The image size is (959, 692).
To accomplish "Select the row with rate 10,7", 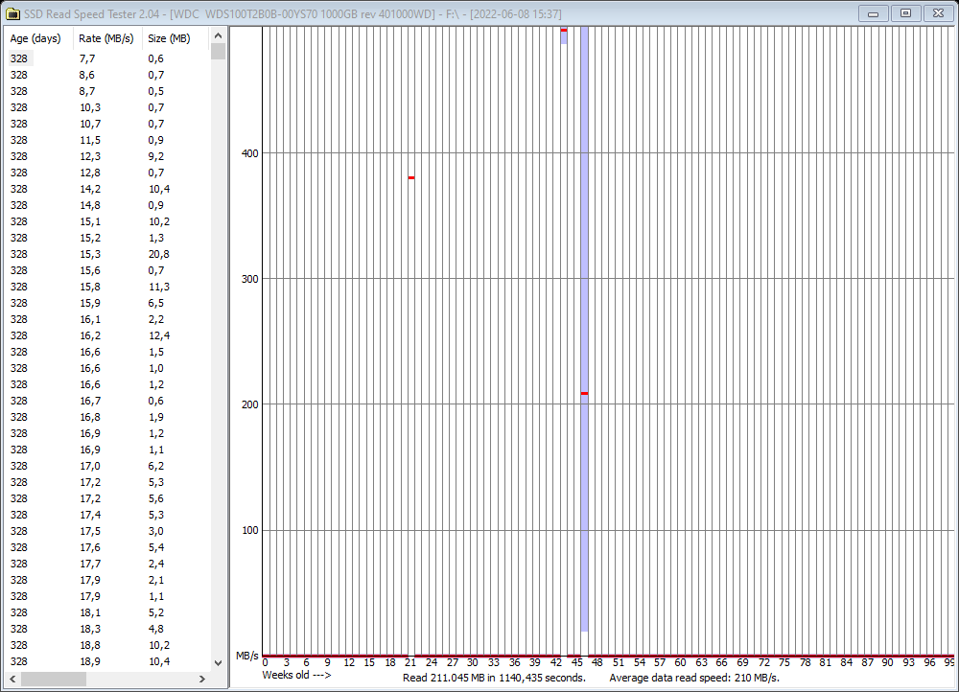I will pos(107,124).
